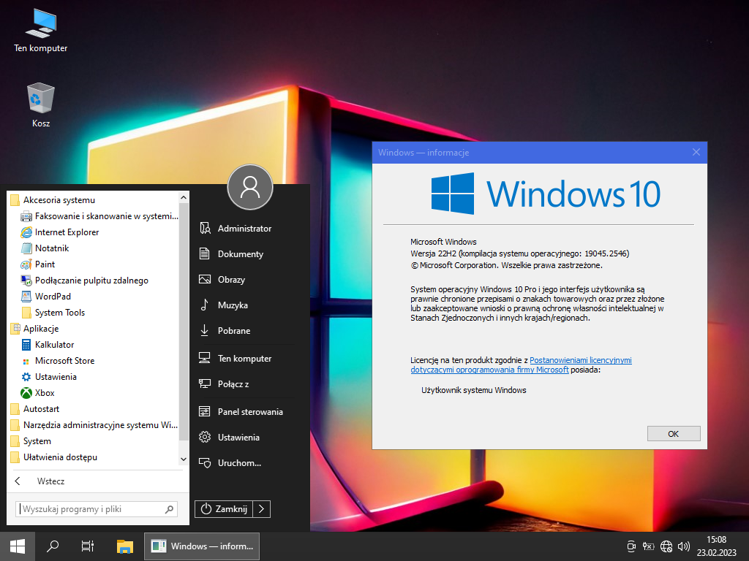Screen dimensions: 749x561
Task: Open Notatnik from Akcesoria systemu
Action: (51, 248)
